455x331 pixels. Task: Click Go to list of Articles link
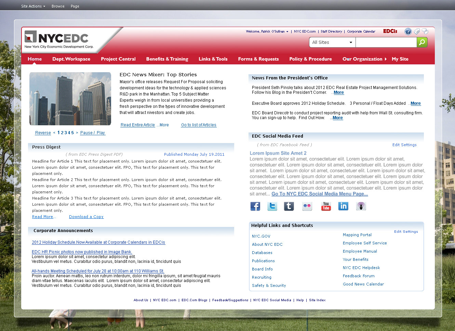(199, 125)
